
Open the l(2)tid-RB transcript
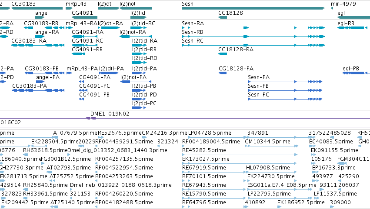(x=144, y=50)
